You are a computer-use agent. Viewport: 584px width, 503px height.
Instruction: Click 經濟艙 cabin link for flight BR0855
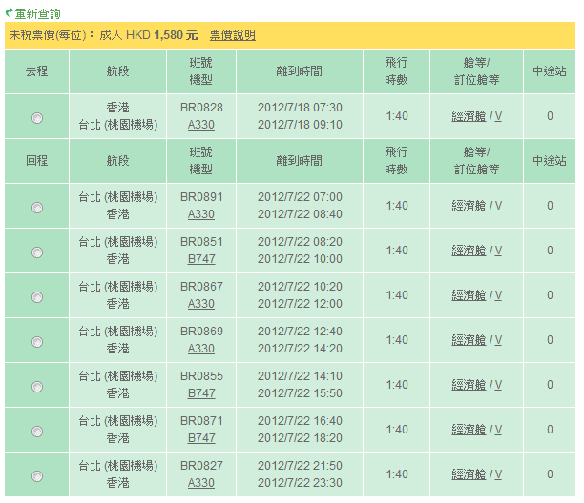coord(469,385)
